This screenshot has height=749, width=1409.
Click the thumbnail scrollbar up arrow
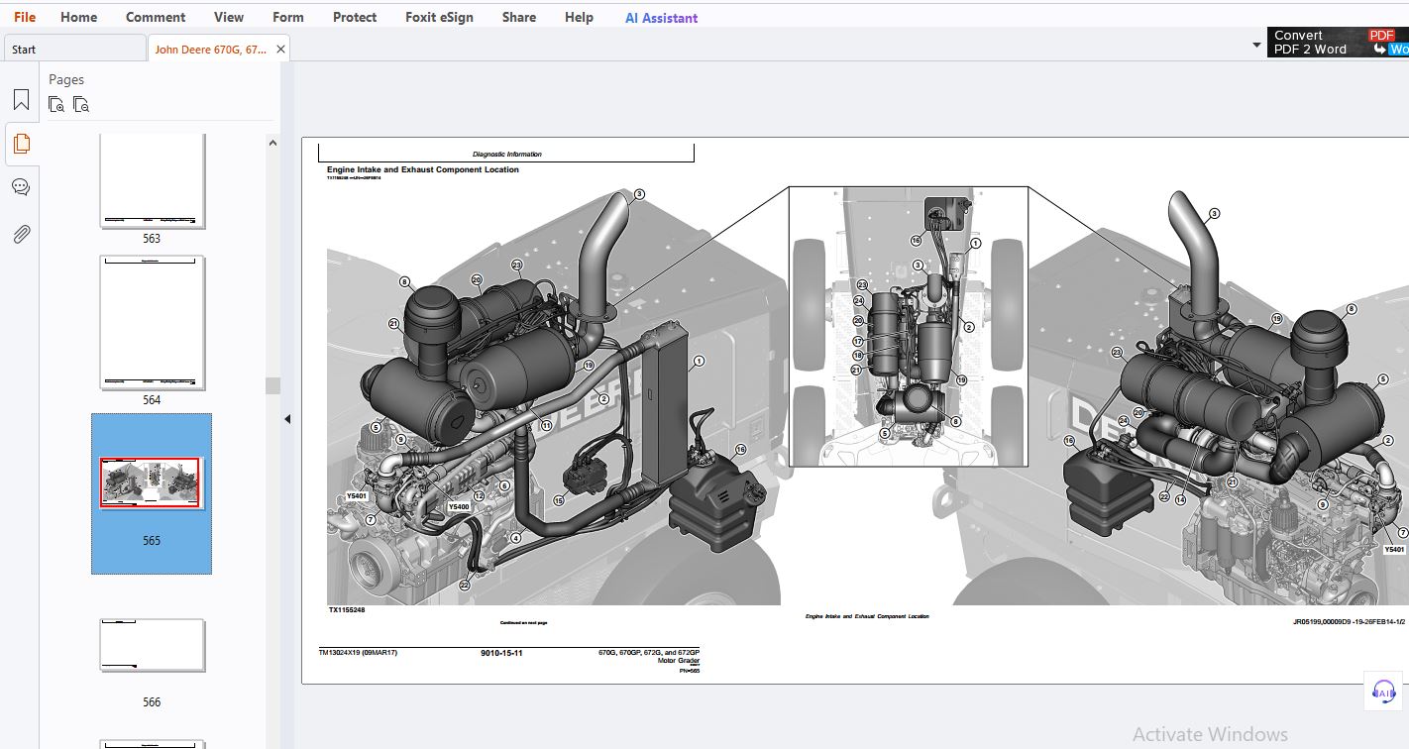[272, 143]
